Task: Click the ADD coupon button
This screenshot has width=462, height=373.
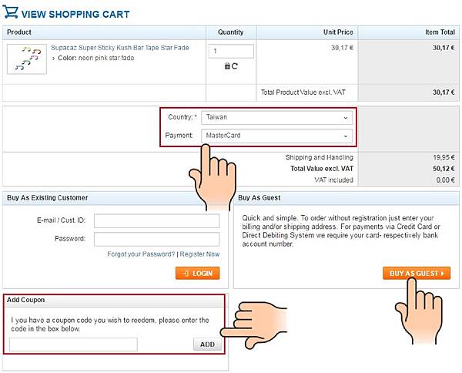Action: [x=207, y=344]
